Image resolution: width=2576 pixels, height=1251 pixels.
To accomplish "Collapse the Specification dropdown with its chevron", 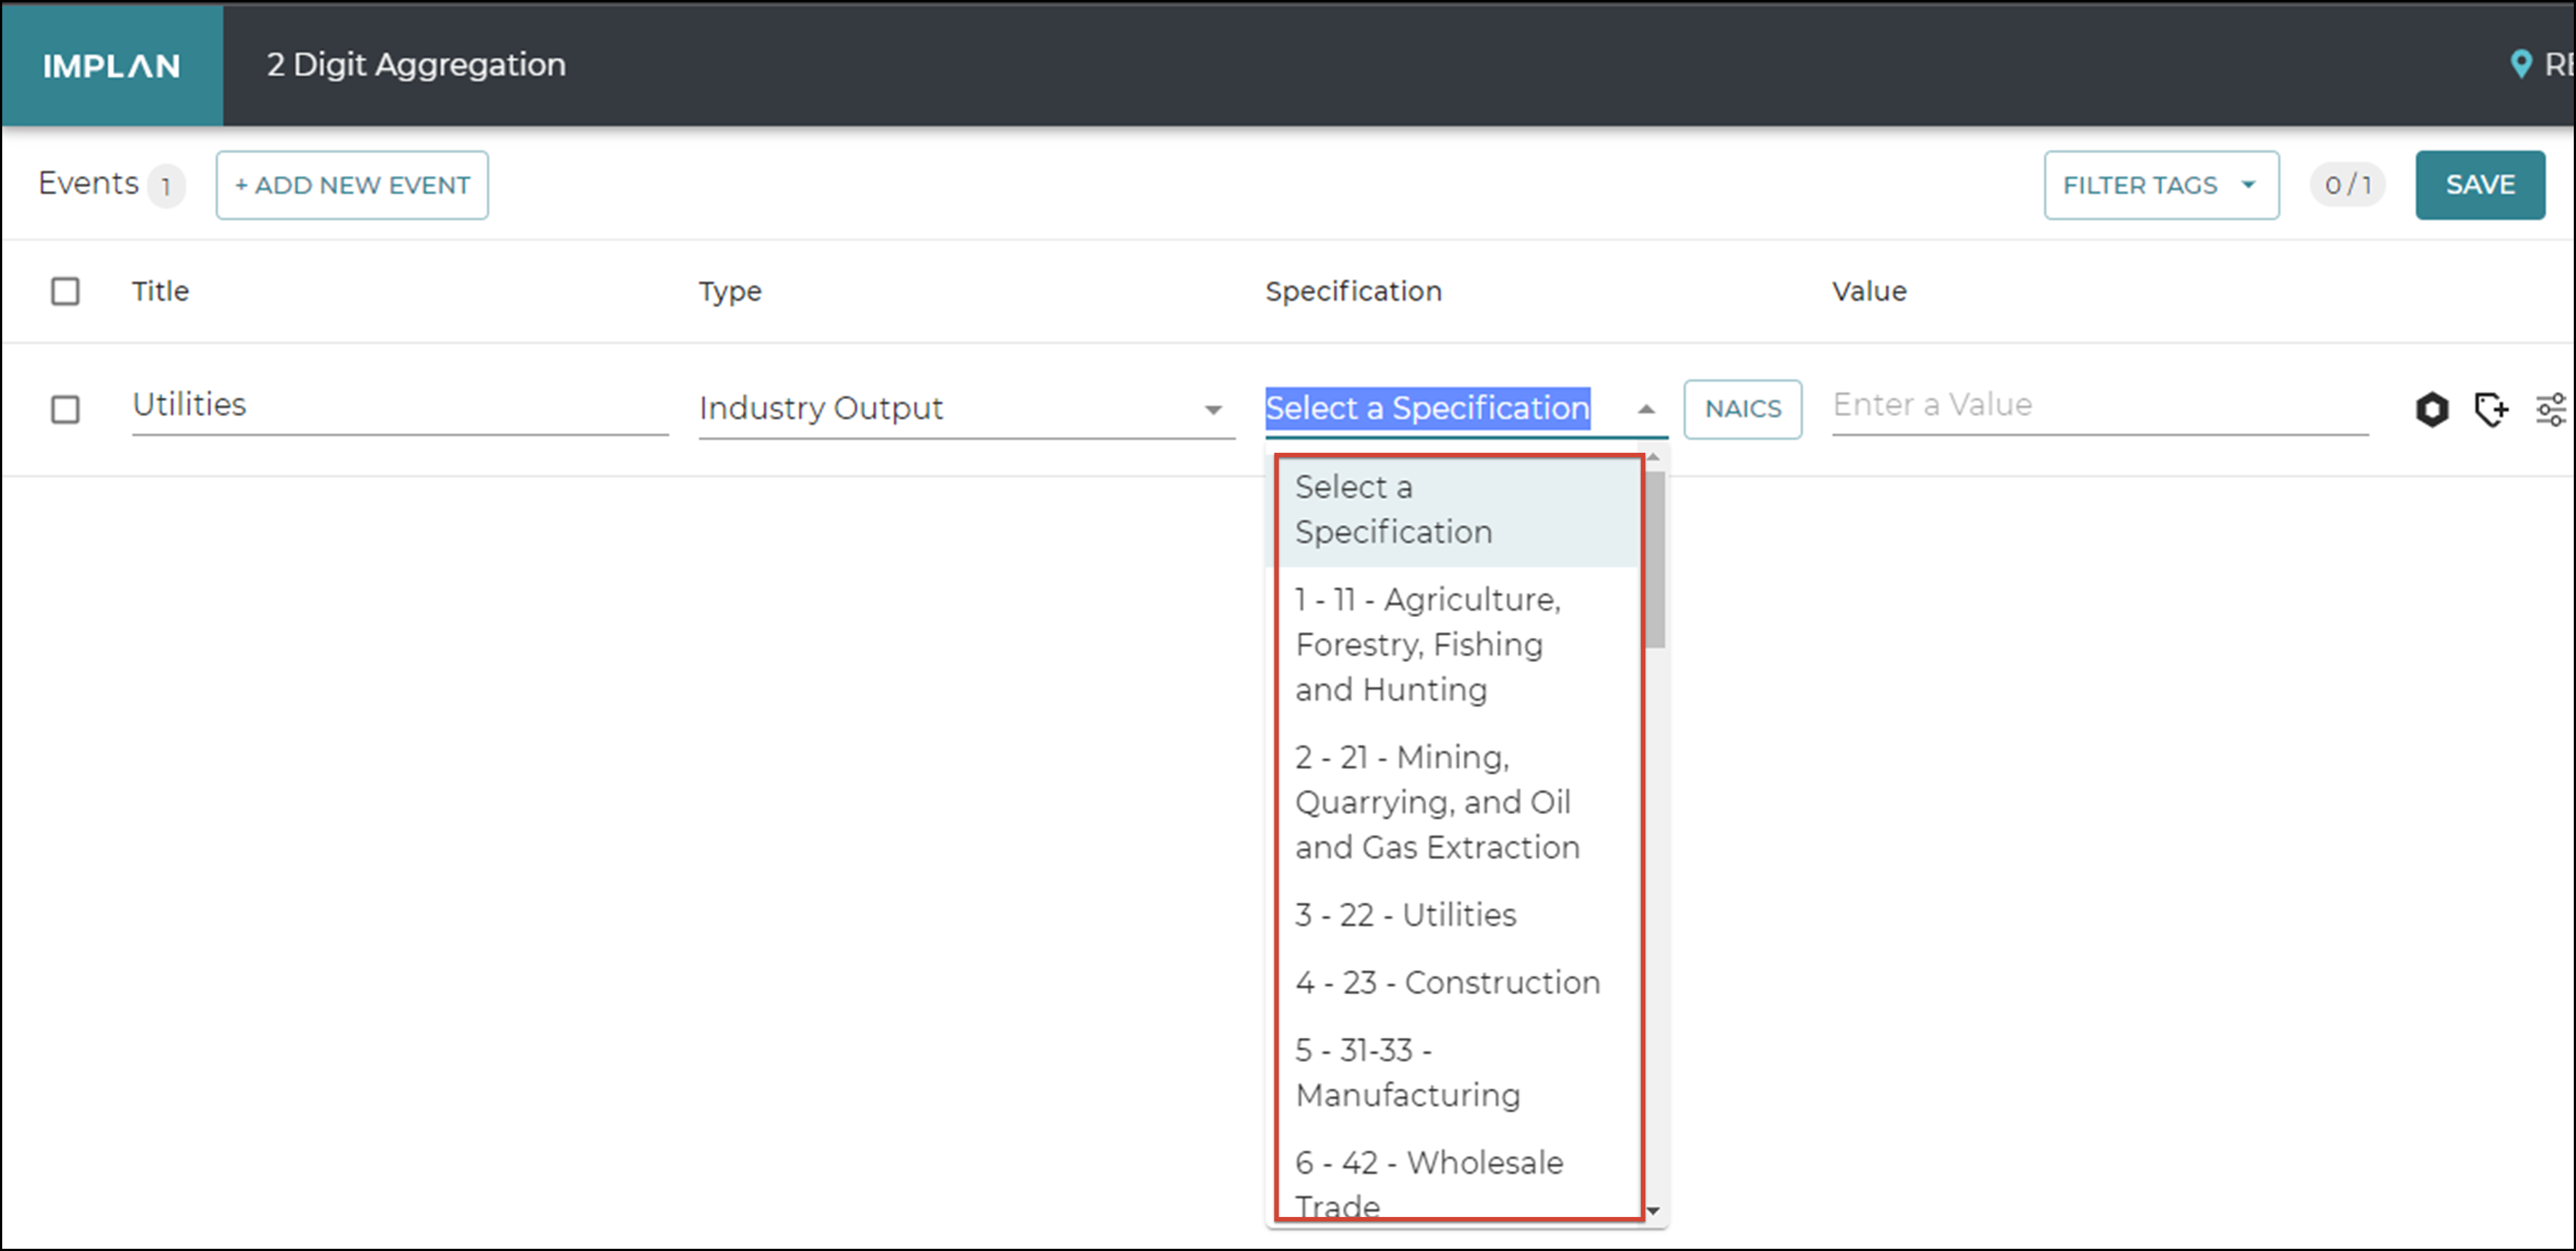I will coord(1646,409).
